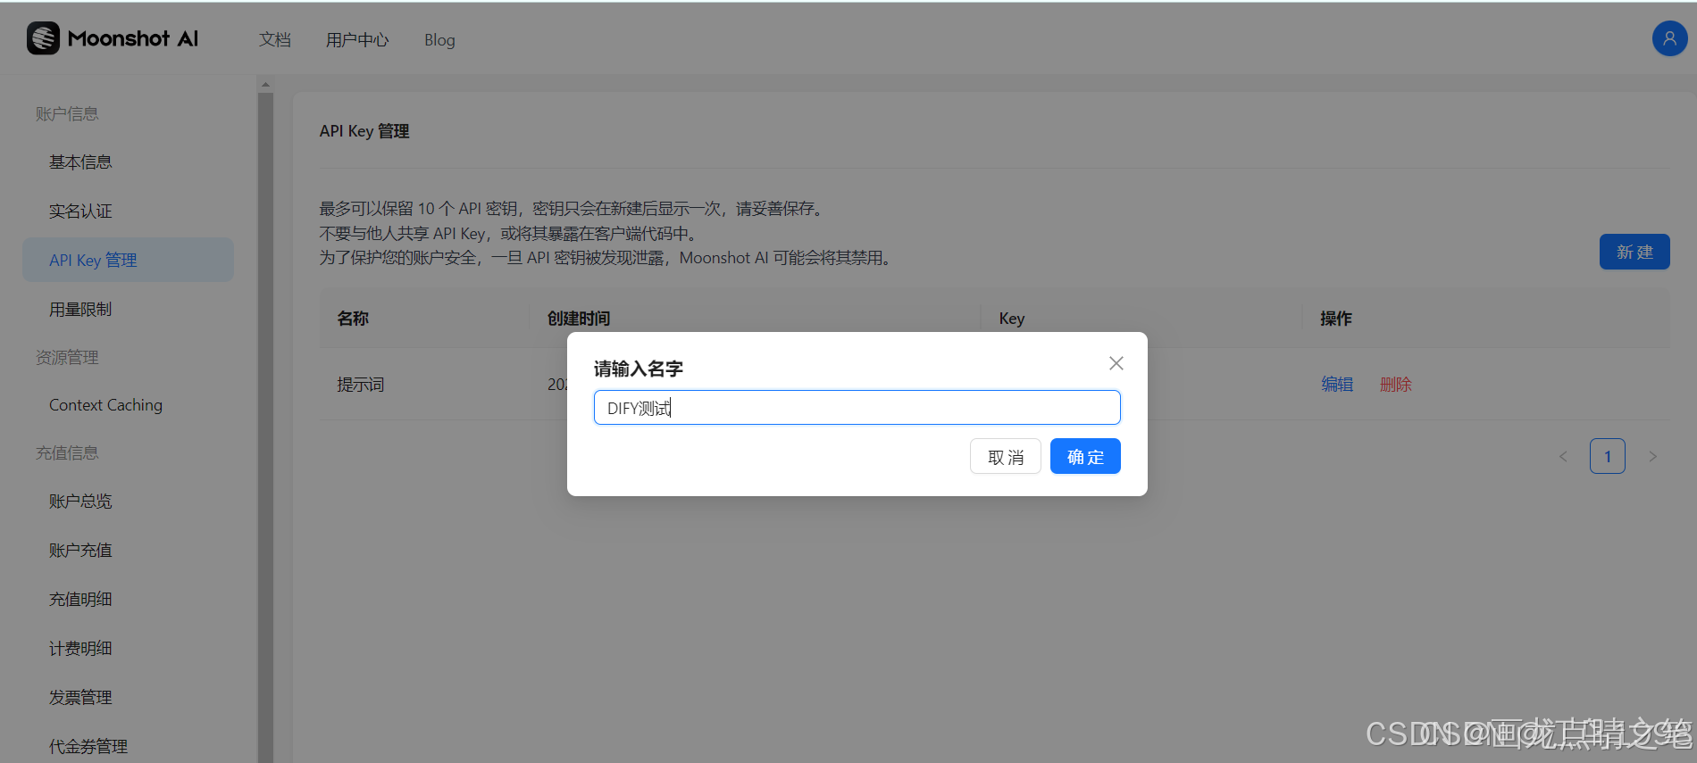Focus the name input field with DIFY测试

(857, 408)
